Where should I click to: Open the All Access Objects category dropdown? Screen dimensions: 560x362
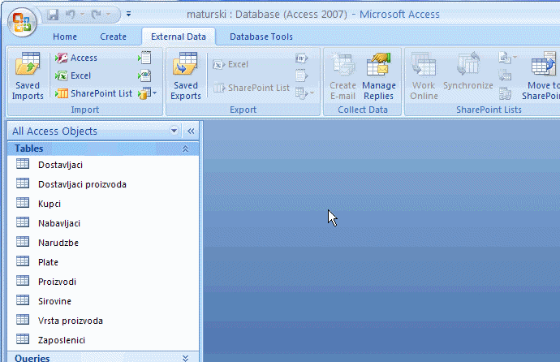tap(174, 131)
